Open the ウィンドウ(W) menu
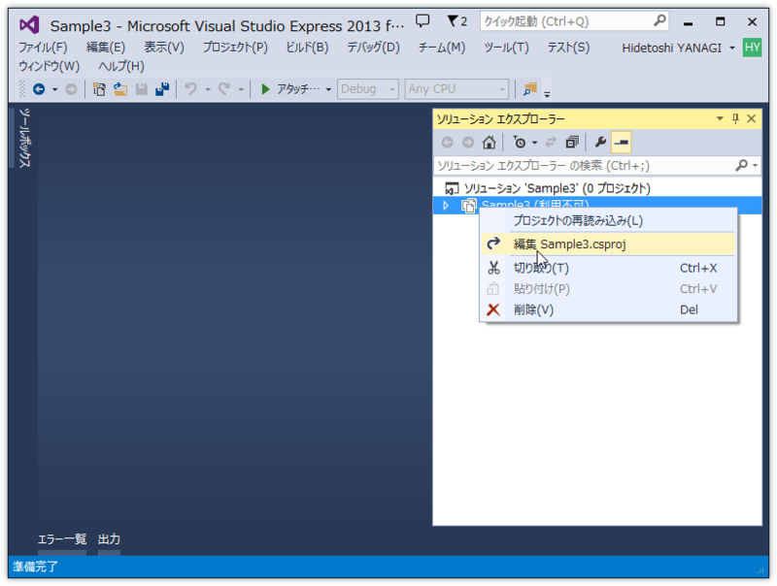 pyautogui.click(x=50, y=66)
